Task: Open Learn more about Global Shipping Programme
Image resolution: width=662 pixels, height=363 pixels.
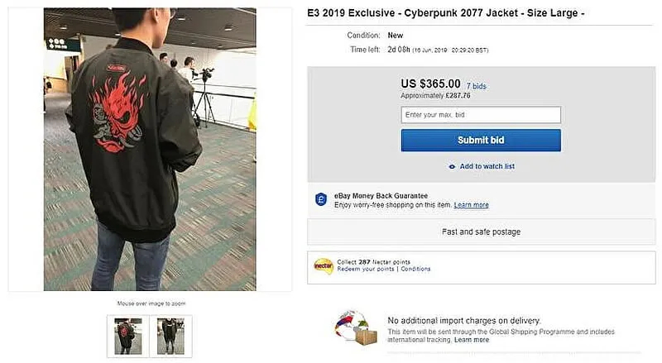Action: [x=471, y=340]
